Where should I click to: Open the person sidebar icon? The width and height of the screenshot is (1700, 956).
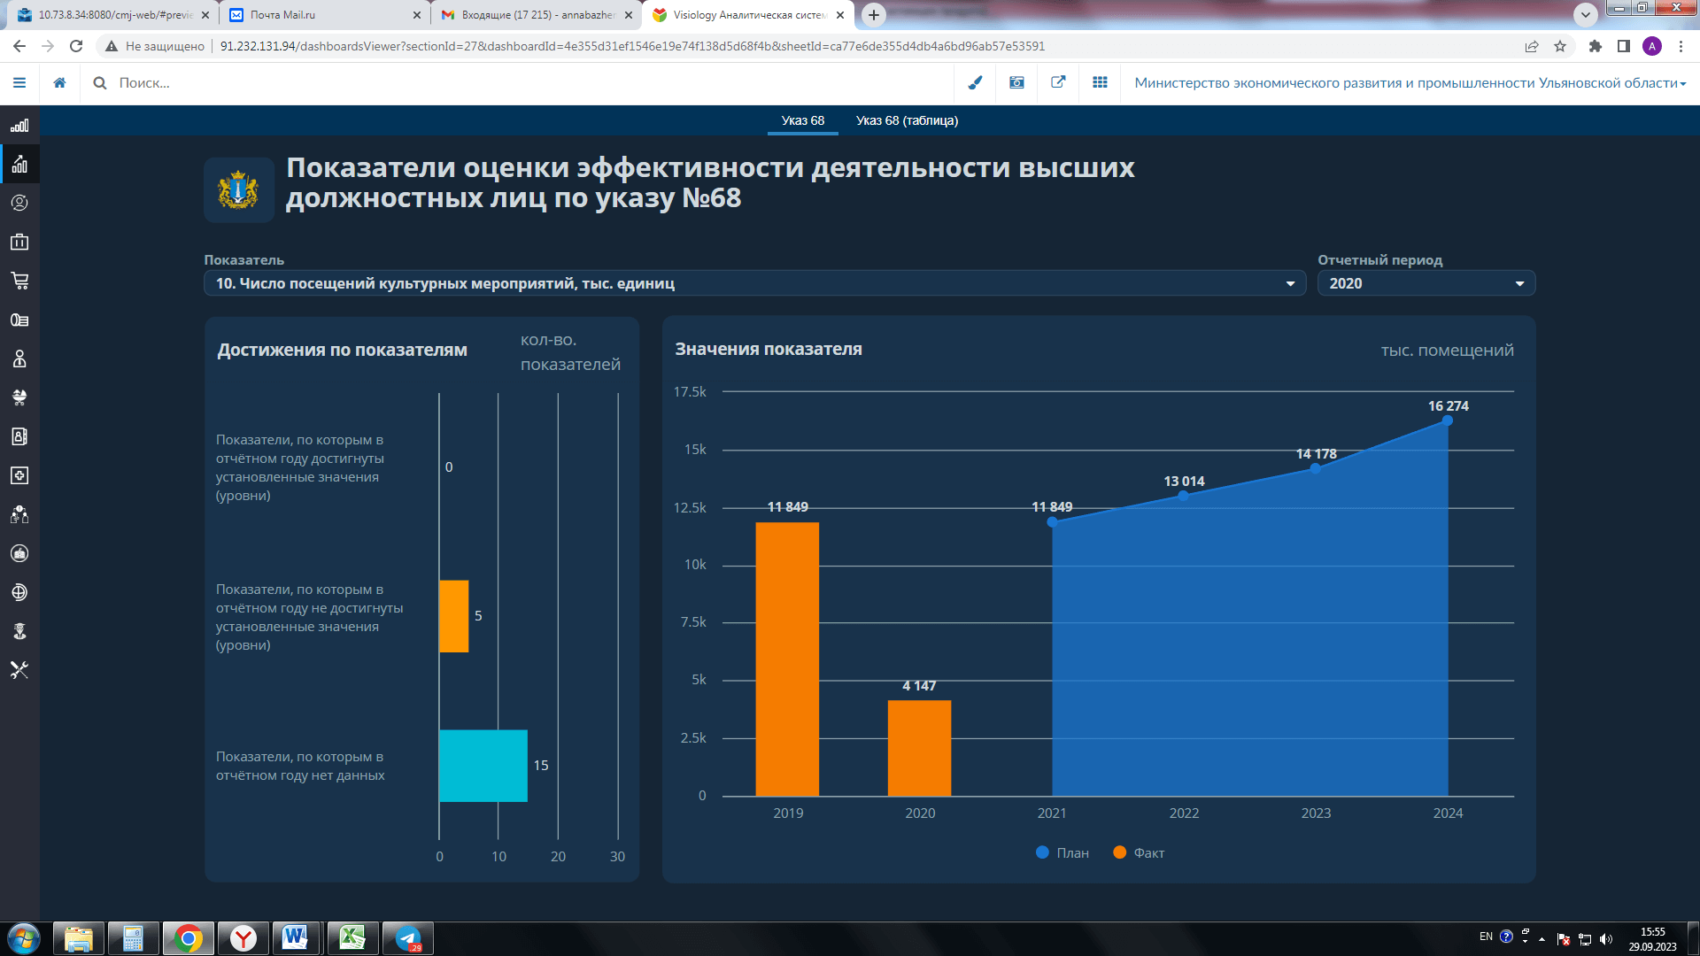19,358
